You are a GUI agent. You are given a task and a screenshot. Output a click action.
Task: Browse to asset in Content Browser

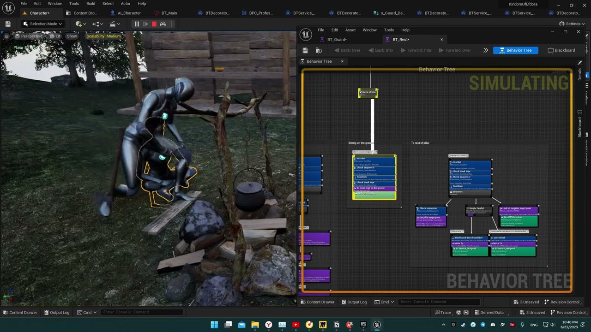[319, 50]
